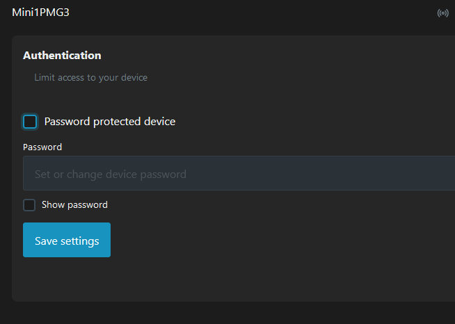Select the 'Password protected device' label text
Viewport: 455px width, 324px height.
tap(110, 122)
